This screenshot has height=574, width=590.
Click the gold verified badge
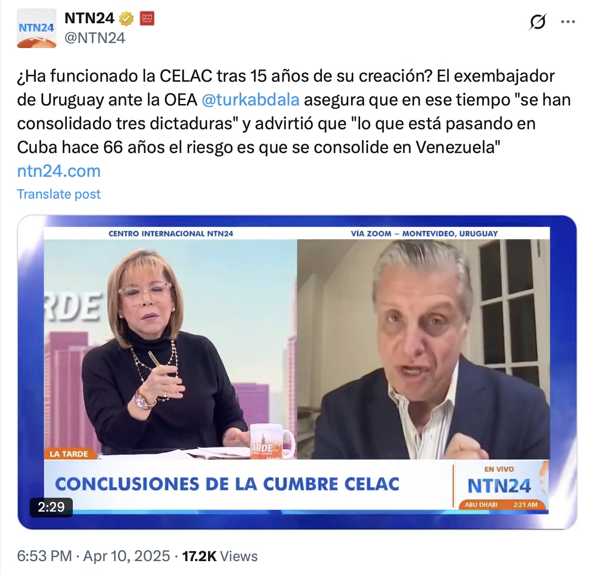point(126,18)
